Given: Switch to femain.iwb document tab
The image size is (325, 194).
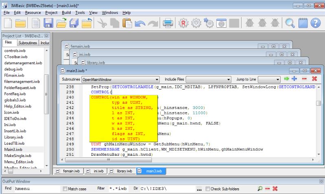Looking at the screenshot, I should point(69,171).
